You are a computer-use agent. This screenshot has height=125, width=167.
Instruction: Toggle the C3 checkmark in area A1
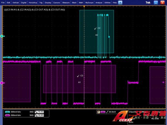(x=78, y=76)
